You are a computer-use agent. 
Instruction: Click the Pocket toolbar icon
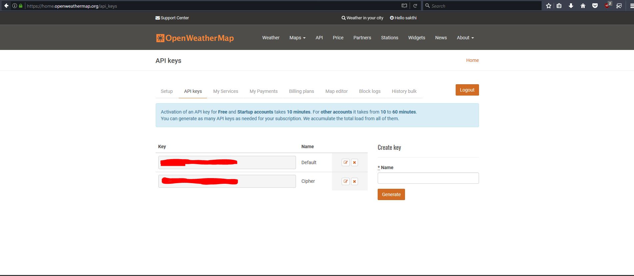point(595,6)
